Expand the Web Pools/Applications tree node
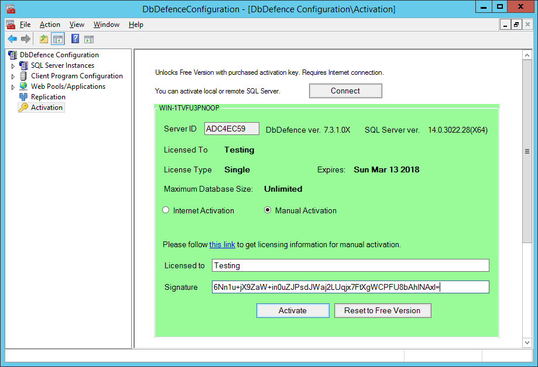538x367 pixels. 13,86
